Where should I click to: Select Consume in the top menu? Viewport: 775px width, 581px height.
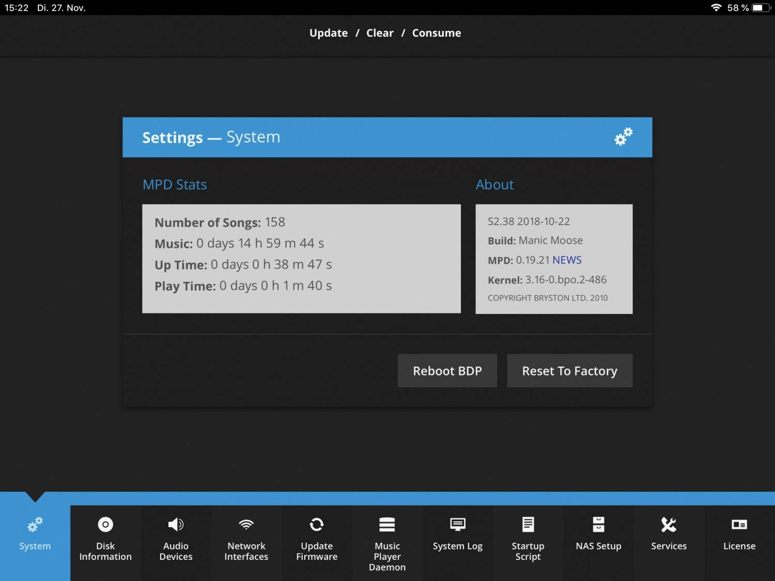tap(437, 33)
